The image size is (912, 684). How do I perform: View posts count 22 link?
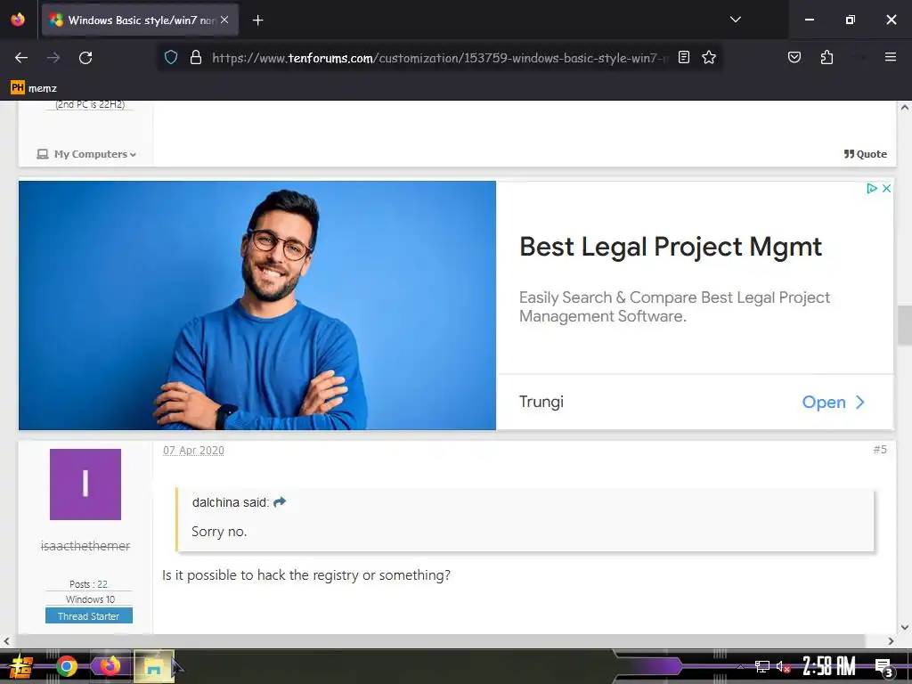click(x=102, y=584)
